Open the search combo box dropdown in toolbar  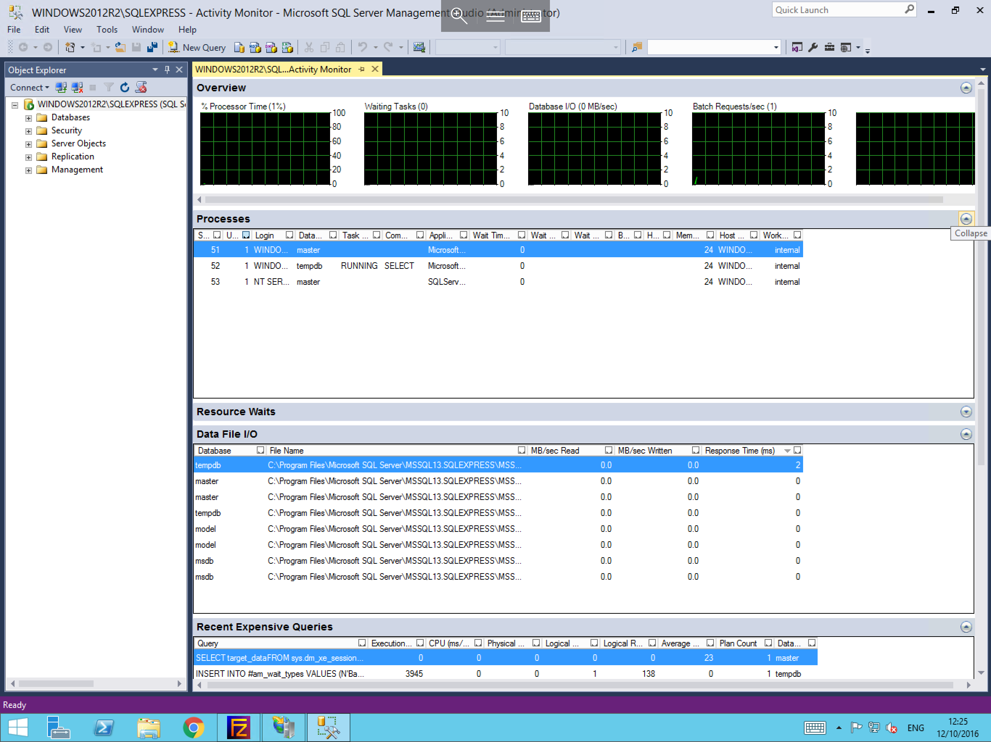point(776,47)
